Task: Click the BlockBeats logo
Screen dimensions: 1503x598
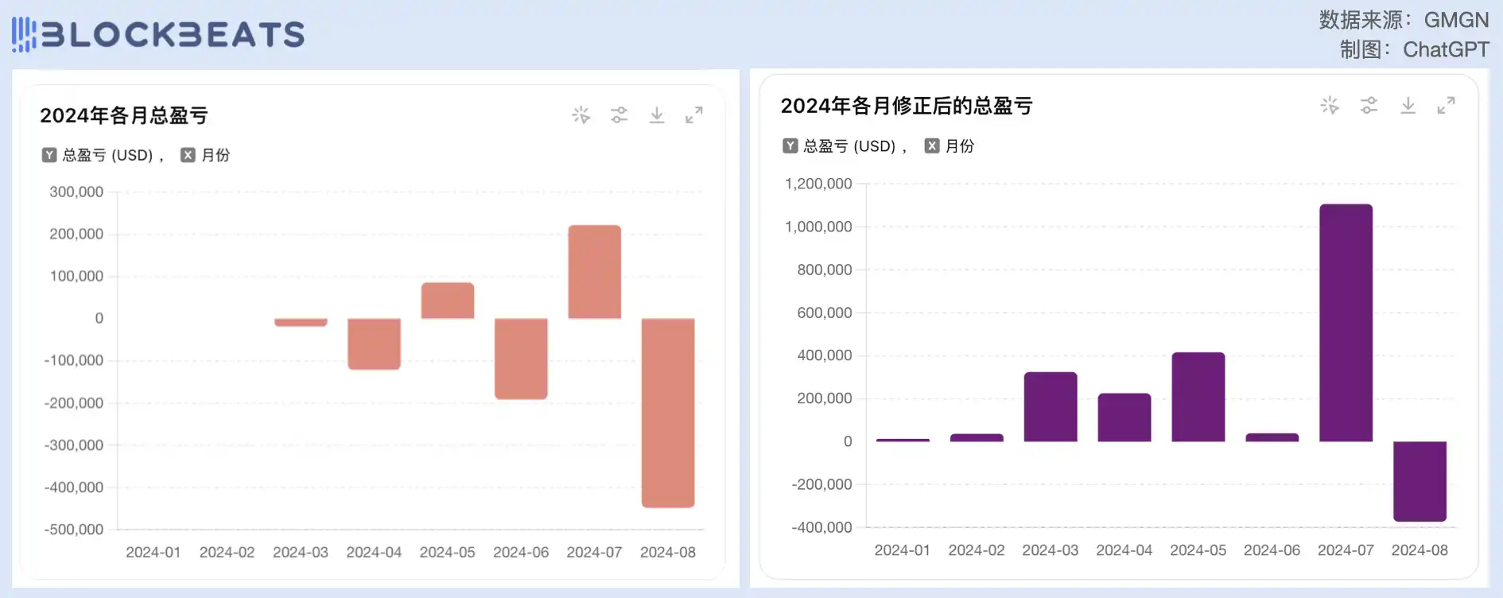Action: pyautogui.click(x=158, y=34)
